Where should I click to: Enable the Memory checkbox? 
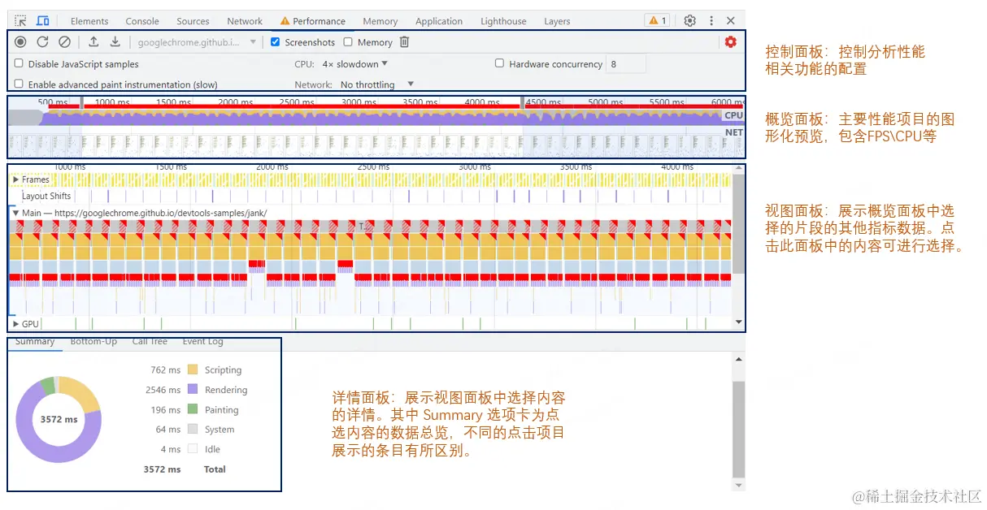pyautogui.click(x=348, y=42)
